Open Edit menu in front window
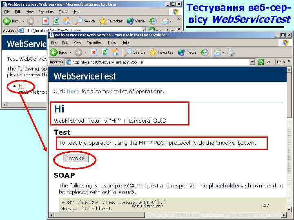The width and height of the screenshot is (294, 220). tap(65, 43)
